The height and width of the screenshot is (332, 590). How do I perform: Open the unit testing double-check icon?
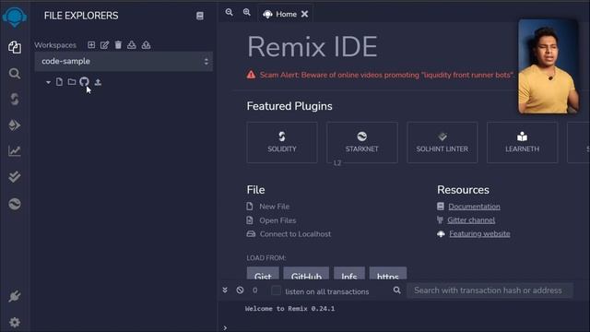(x=15, y=177)
